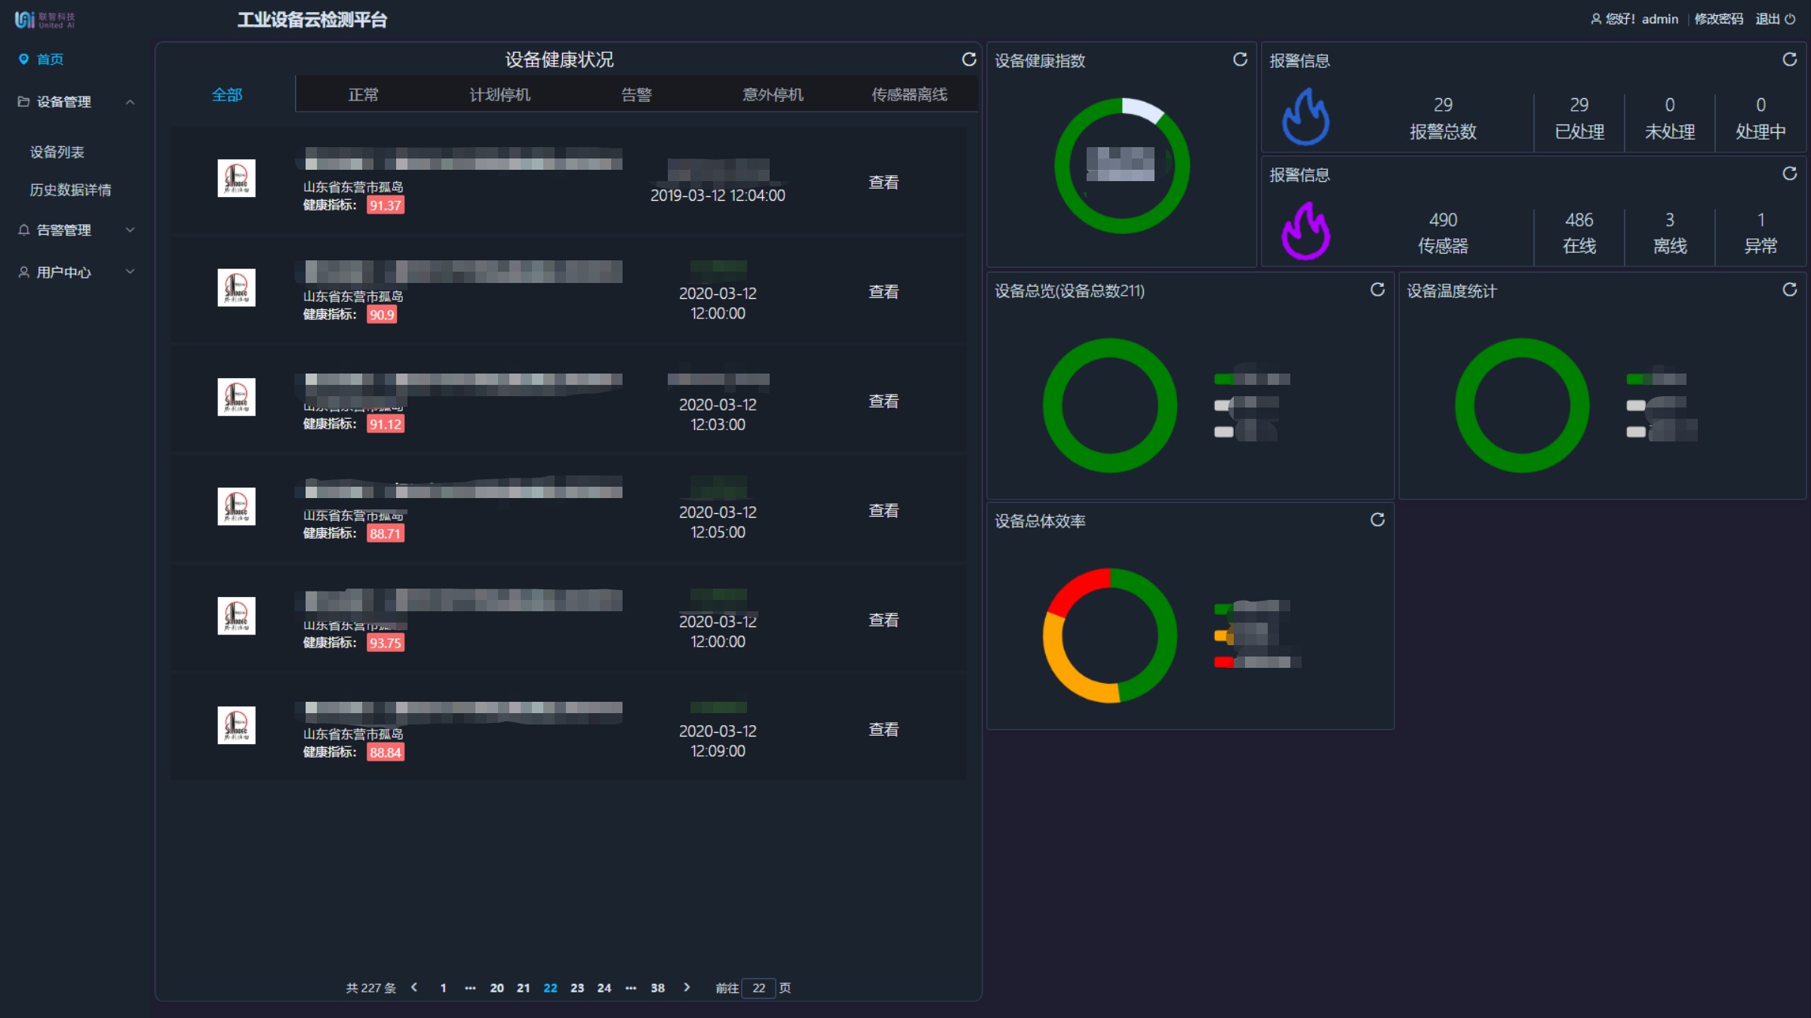The height and width of the screenshot is (1018, 1811).
Task: Go to page 23 in pagination
Action: (577, 988)
